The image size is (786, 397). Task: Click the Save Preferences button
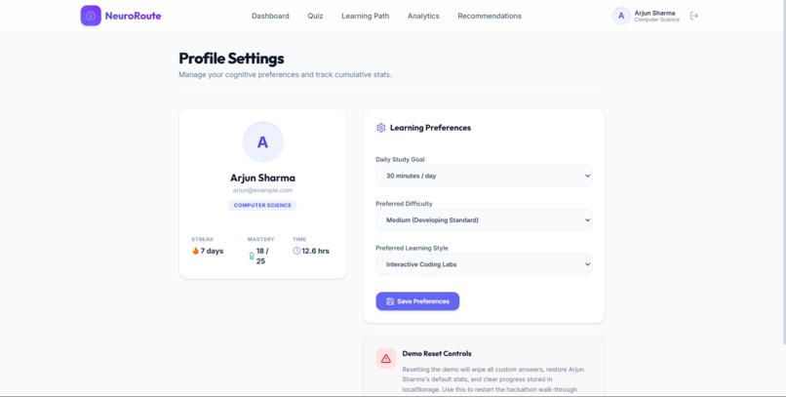coord(417,301)
